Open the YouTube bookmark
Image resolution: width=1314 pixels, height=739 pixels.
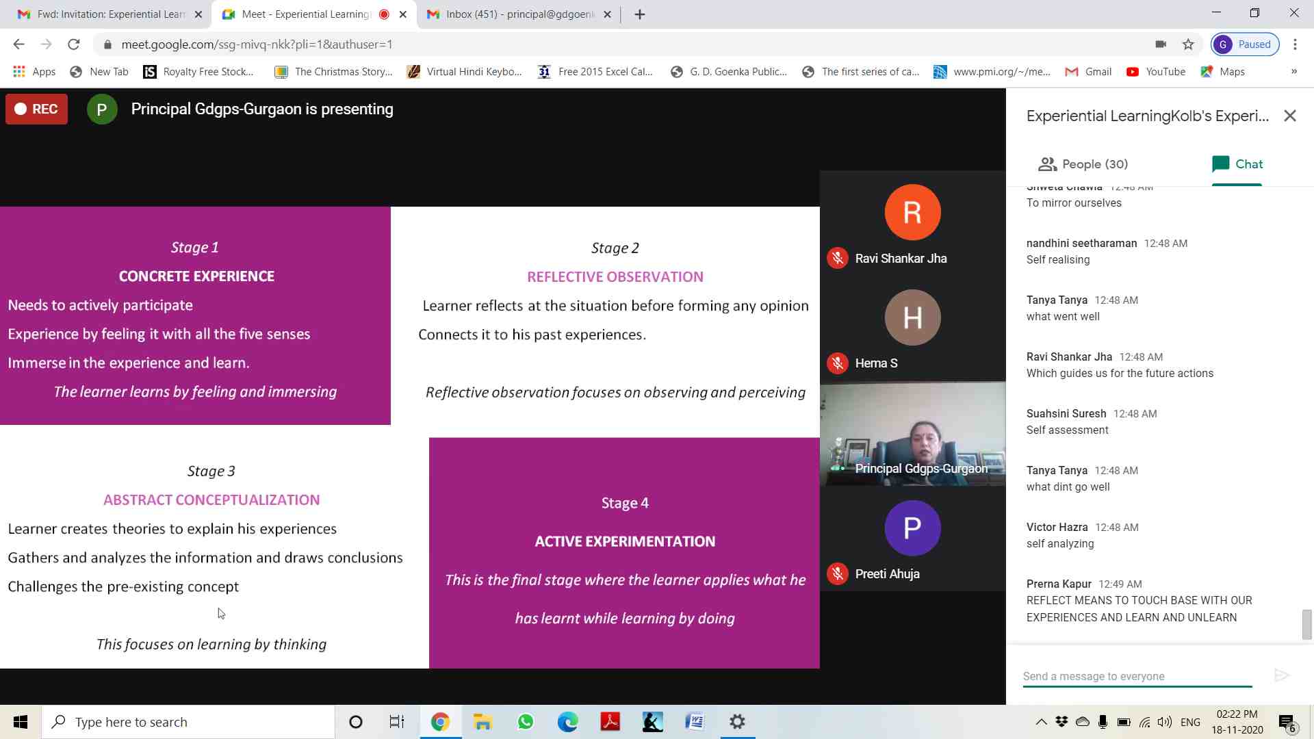coord(1156,72)
